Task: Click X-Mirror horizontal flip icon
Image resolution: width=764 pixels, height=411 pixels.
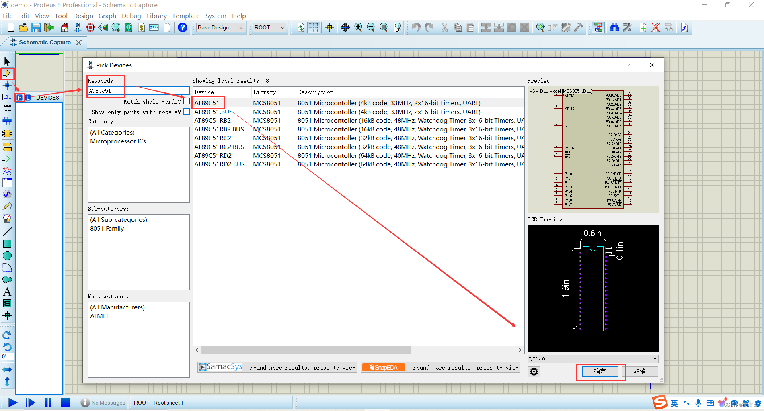Action: (7, 370)
